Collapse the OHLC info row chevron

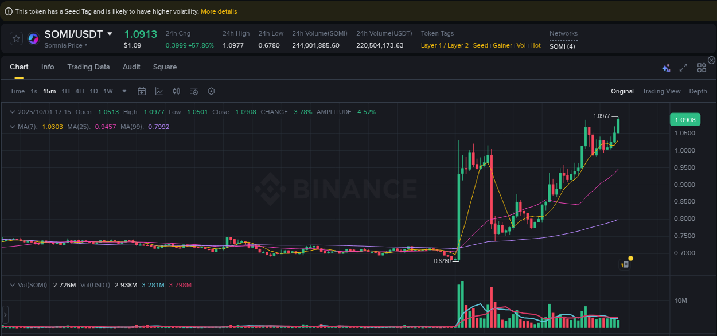13,112
